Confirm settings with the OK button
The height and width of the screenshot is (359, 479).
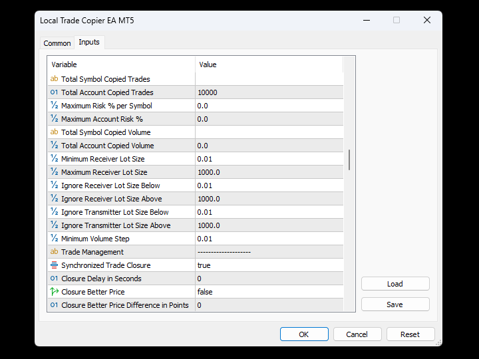coord(304,334)
